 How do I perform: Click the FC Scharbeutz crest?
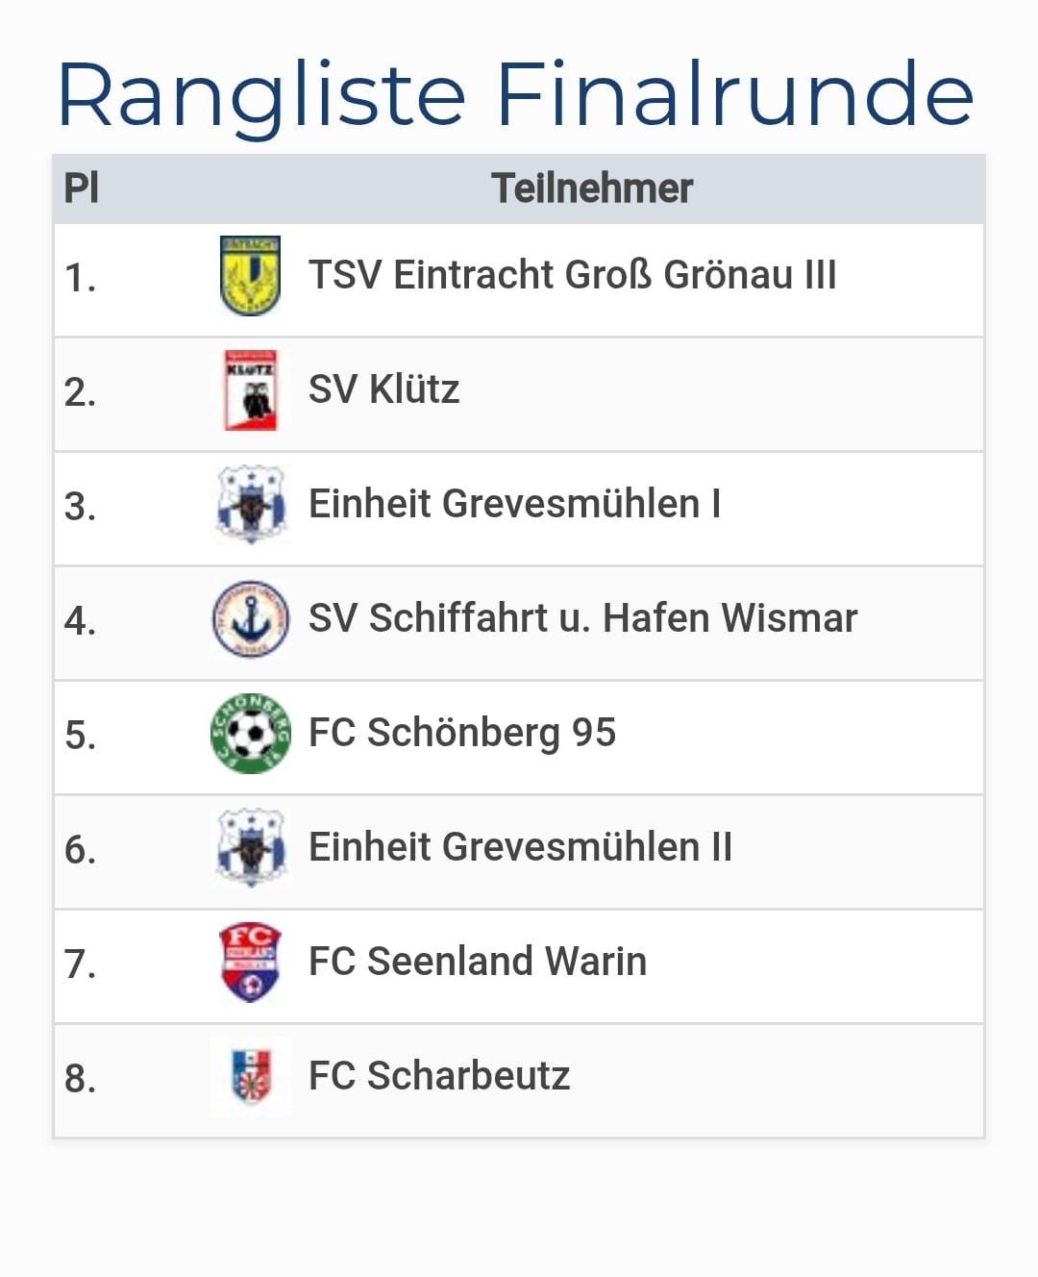(250, 1077)
